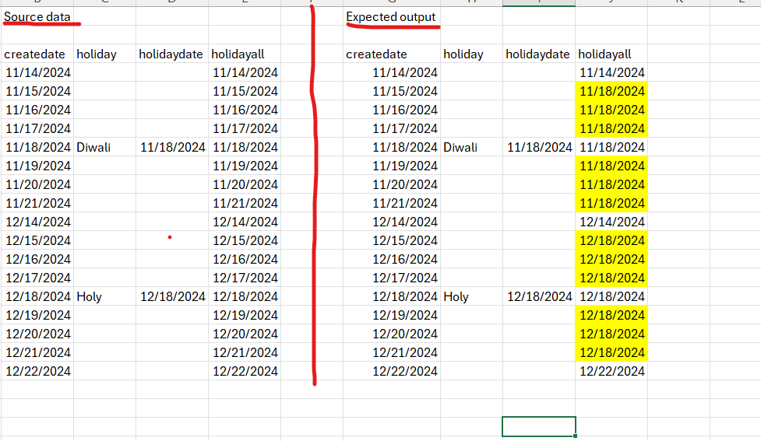
Task: Select Source data holidayall cell 11/21/2024
Action: coord(245,203)
